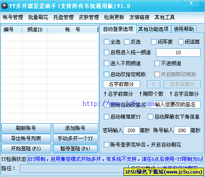Viewport: 205px width, 177px height.
Task: Click the 暂停登陆(F4) button
Action: click(76, 149)
